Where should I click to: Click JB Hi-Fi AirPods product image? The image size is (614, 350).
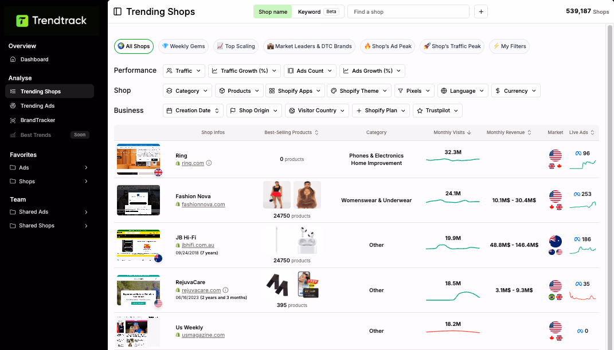coord(307,239)
